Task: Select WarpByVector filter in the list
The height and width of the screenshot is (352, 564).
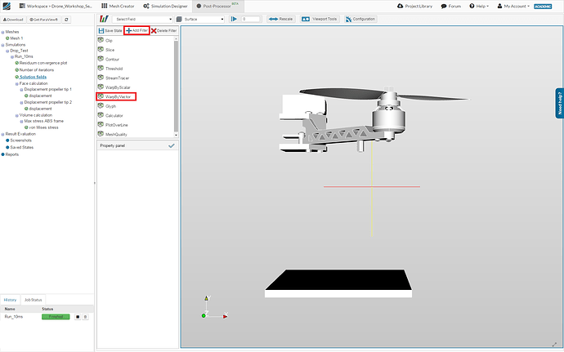Action: point(119,96)
